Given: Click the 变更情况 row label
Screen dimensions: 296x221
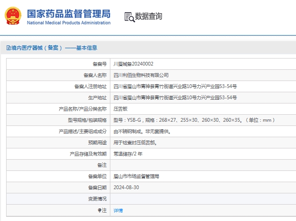Looking at the screenshot, I should [x=97, y=199].
